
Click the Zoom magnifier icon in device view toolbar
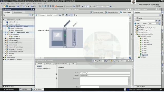pos(74,15)
